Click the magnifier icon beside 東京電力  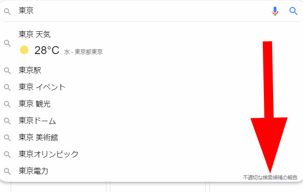[x=7, y=171]
